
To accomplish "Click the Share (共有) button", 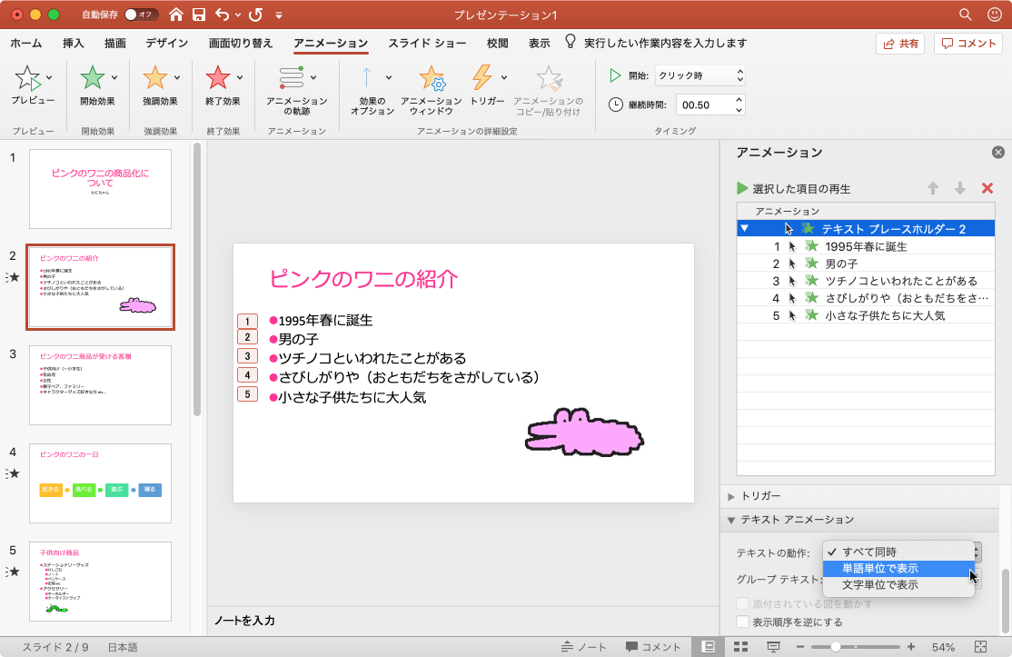I will pyautogui.click(x=900, y=43).
